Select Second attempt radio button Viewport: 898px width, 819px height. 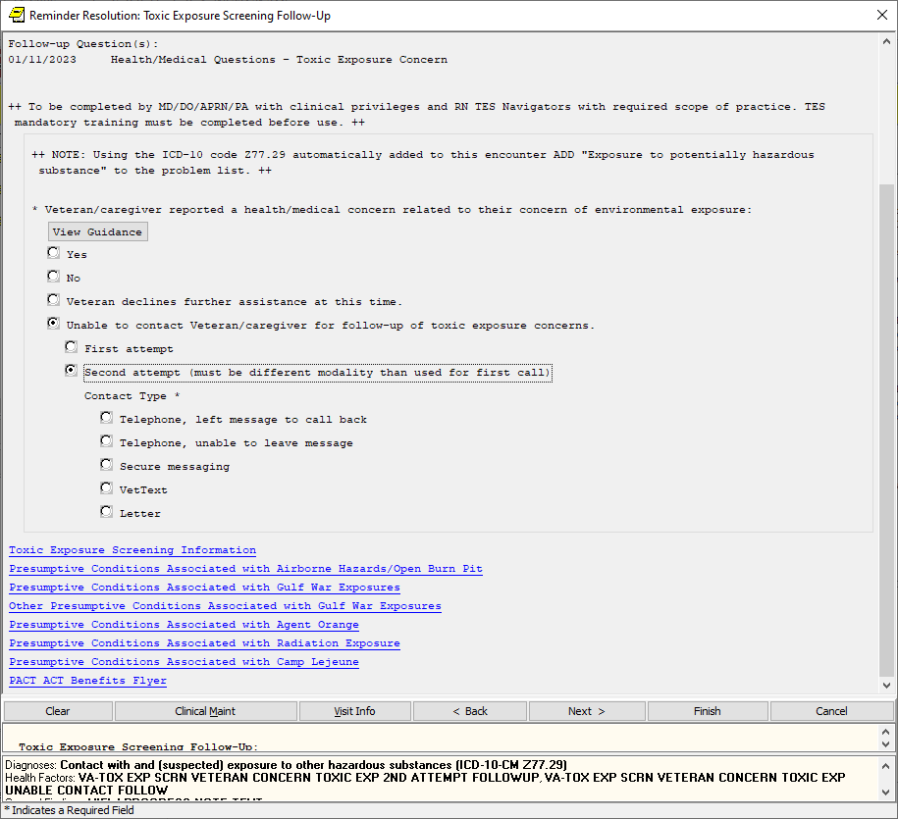71,371
